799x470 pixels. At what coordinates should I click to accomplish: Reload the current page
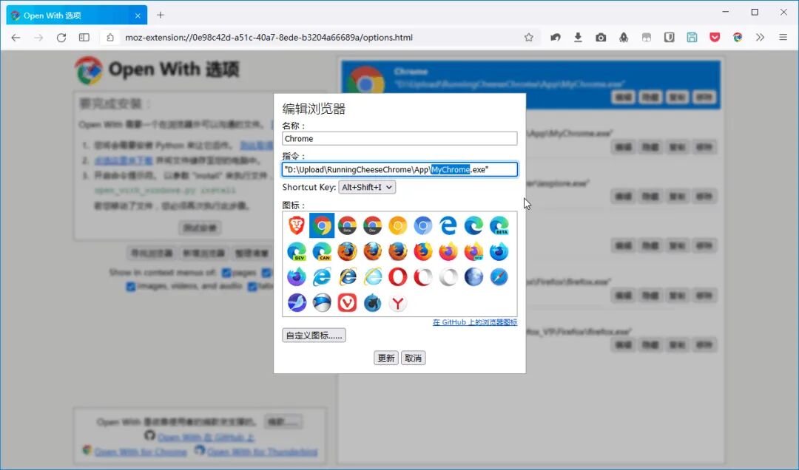point(61,37)
